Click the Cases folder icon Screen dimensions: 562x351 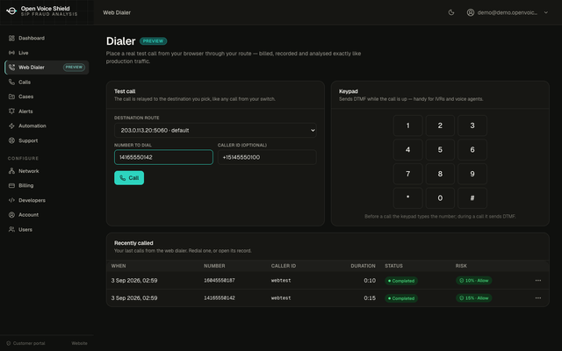coord(11,97)
